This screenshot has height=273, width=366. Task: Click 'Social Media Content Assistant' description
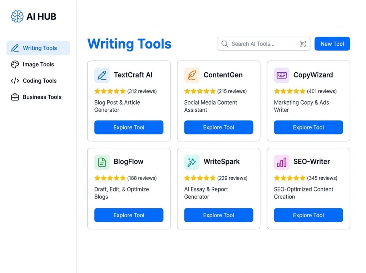click(x=211, y=106)
